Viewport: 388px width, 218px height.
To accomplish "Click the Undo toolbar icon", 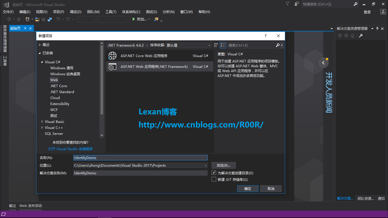I will pyautogui.click(x=58, y=19).
